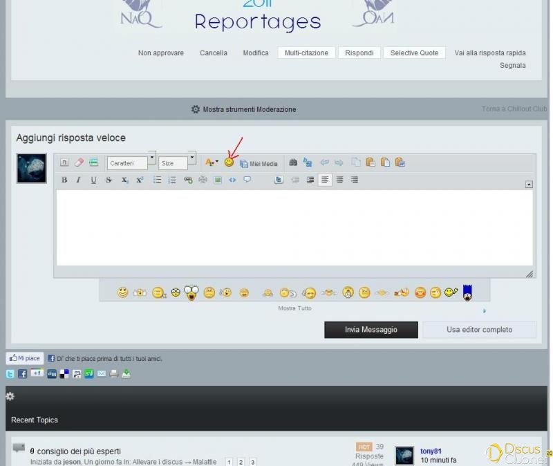Undo the last edit
This screenshot has height=466, width=553.
tap(324, 162)
